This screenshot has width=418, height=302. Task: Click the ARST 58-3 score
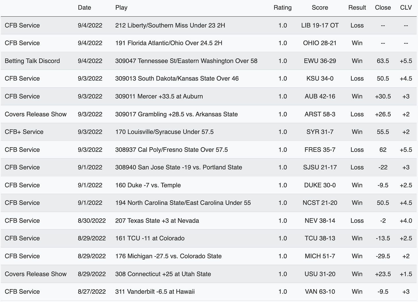click(320, 114)
